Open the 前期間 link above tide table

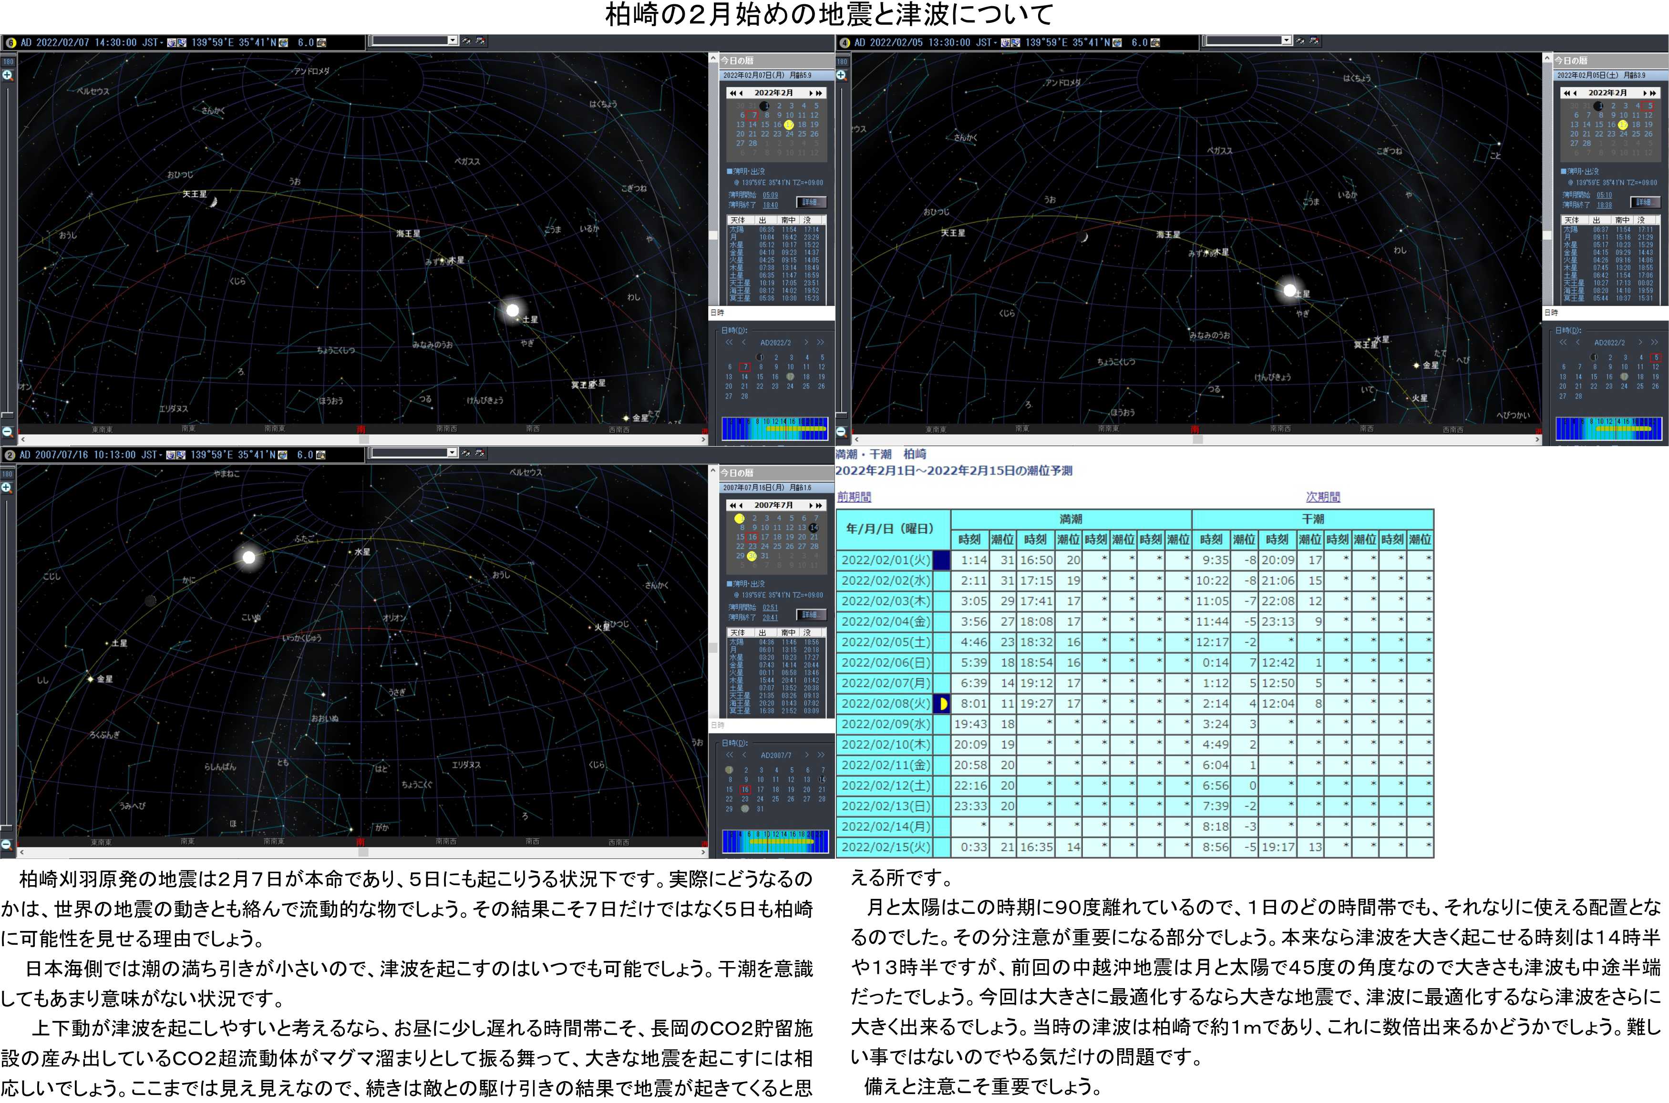point(854,497)
